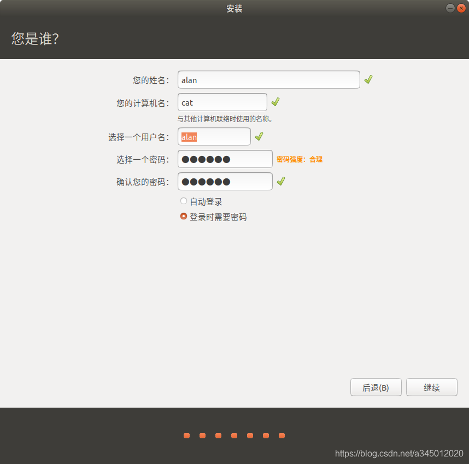Click the 您的姓名 label

tap(151, 80)
